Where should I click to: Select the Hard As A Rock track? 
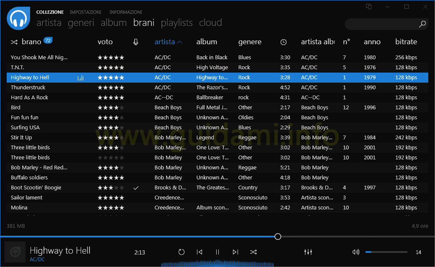[217, 97]
